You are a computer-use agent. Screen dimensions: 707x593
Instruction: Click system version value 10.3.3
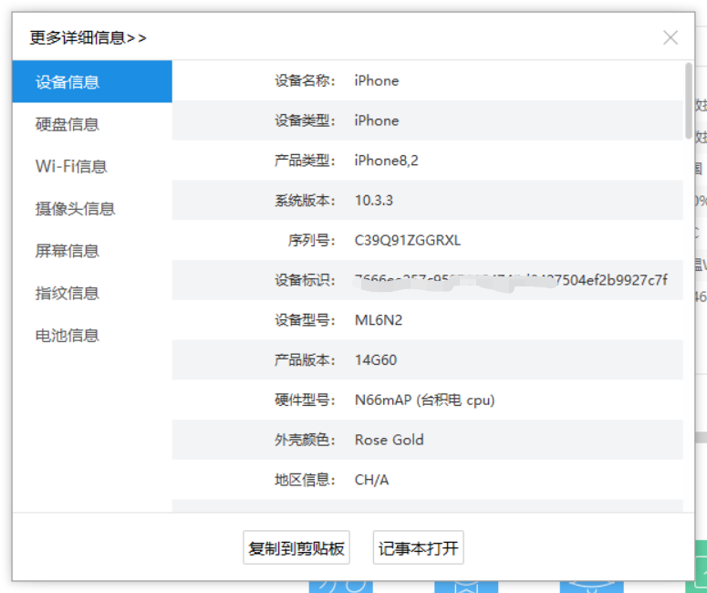click(374, 200)
